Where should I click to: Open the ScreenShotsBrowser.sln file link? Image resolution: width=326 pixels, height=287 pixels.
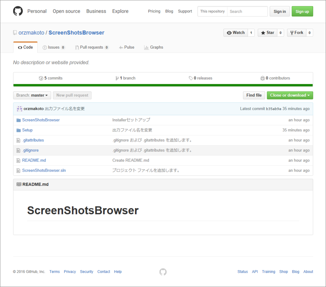click(44, 171)
